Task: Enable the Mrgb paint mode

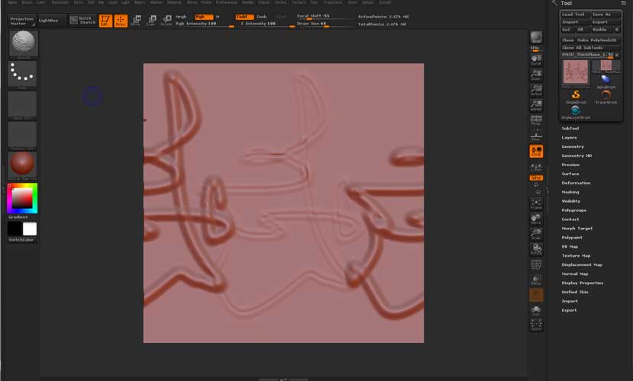Action: pos(181,17)
